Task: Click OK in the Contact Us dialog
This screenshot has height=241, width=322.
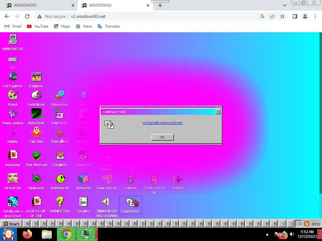Action: tap(163, 137)
